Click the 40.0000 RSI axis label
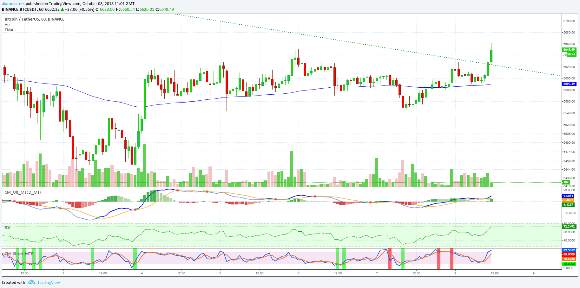The image size is (580, 288). 569,241
